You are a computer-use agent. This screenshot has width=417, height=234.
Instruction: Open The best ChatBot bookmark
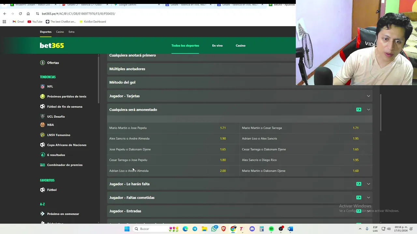[61, 22]
